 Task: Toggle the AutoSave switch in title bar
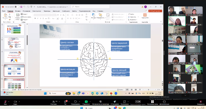[17, 7]
